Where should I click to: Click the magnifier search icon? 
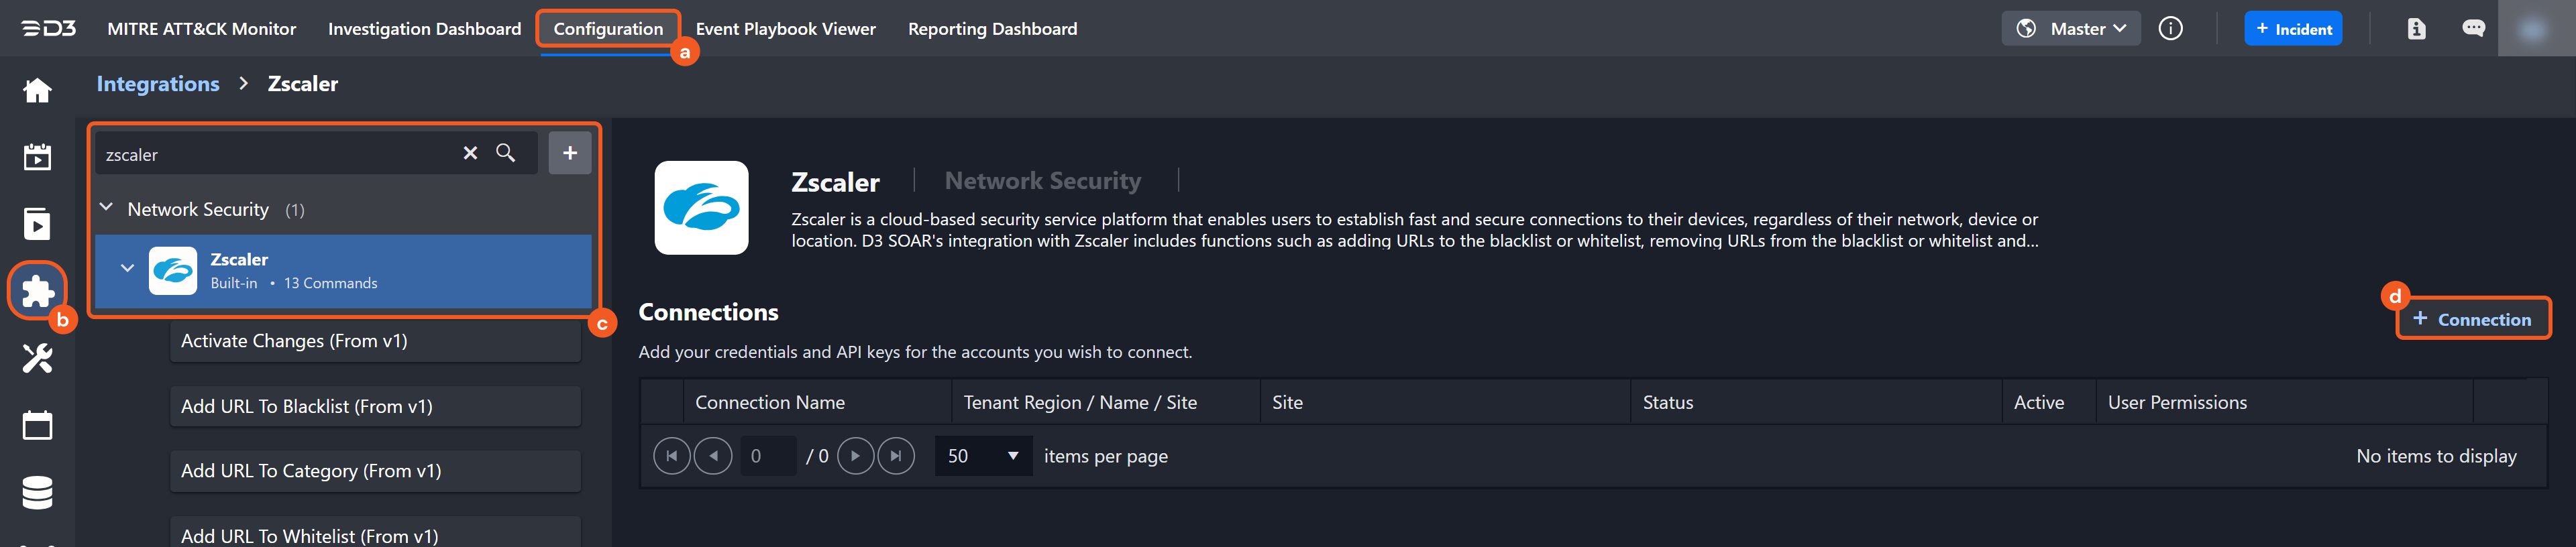pos(506,153)
